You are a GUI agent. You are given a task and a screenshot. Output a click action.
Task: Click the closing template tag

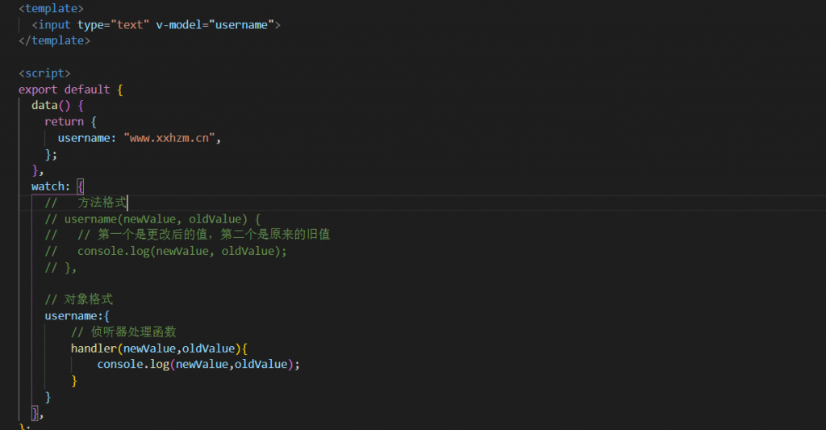tap(55, 40)
